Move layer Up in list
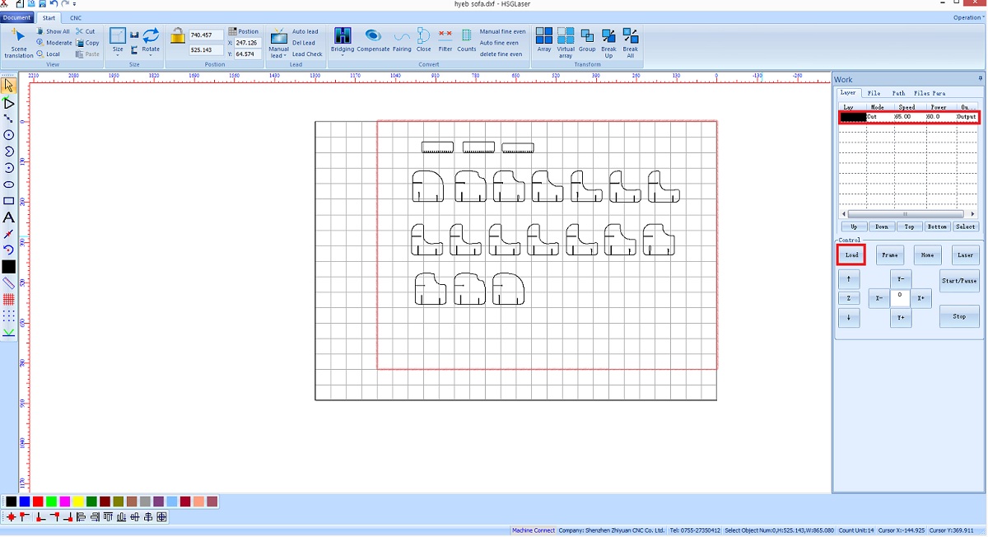This screenshot has height=537, width=988. coord(854,226)
